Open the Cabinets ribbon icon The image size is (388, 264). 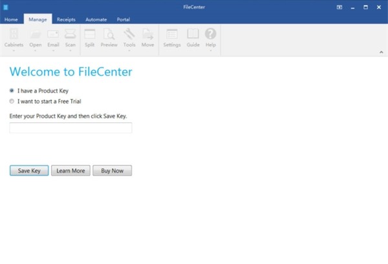[14, 34]
